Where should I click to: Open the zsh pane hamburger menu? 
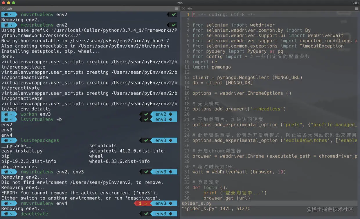pos(176,9)
